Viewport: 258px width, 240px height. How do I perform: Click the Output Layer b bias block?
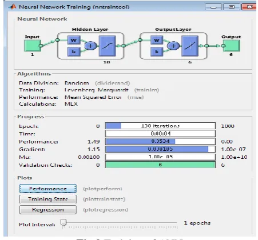157,52
